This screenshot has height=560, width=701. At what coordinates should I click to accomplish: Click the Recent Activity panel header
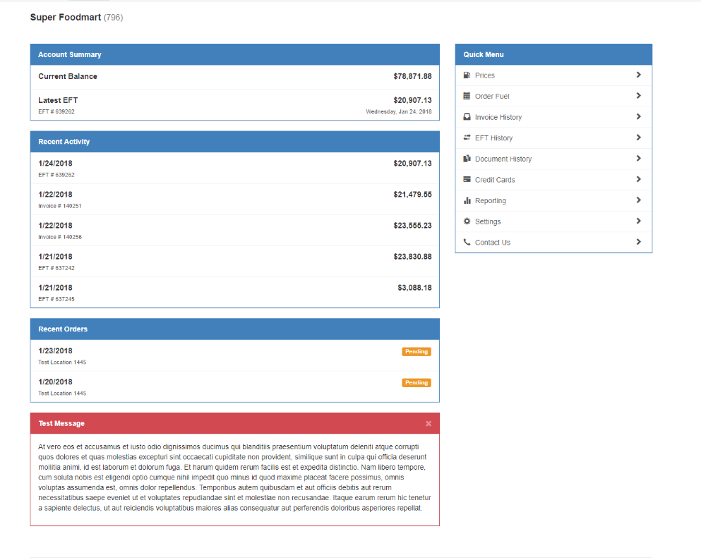click(234, 142)
